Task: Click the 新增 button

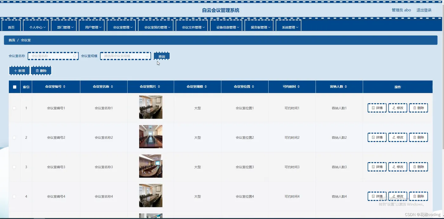Action: point(19,71)
